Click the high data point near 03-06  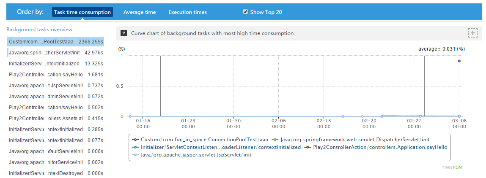(459, 61)
